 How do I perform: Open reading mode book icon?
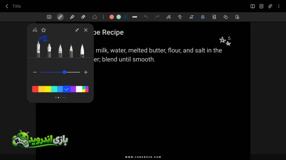coord(252,6)
